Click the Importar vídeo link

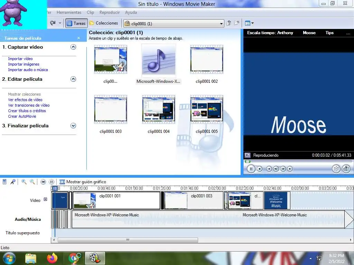(x=20, y=59)
